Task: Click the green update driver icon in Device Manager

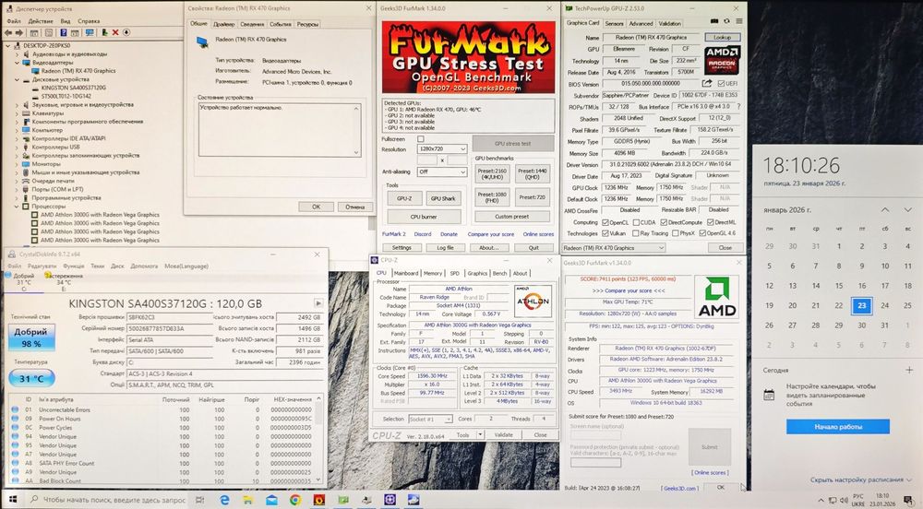Action: click(104, 33)
